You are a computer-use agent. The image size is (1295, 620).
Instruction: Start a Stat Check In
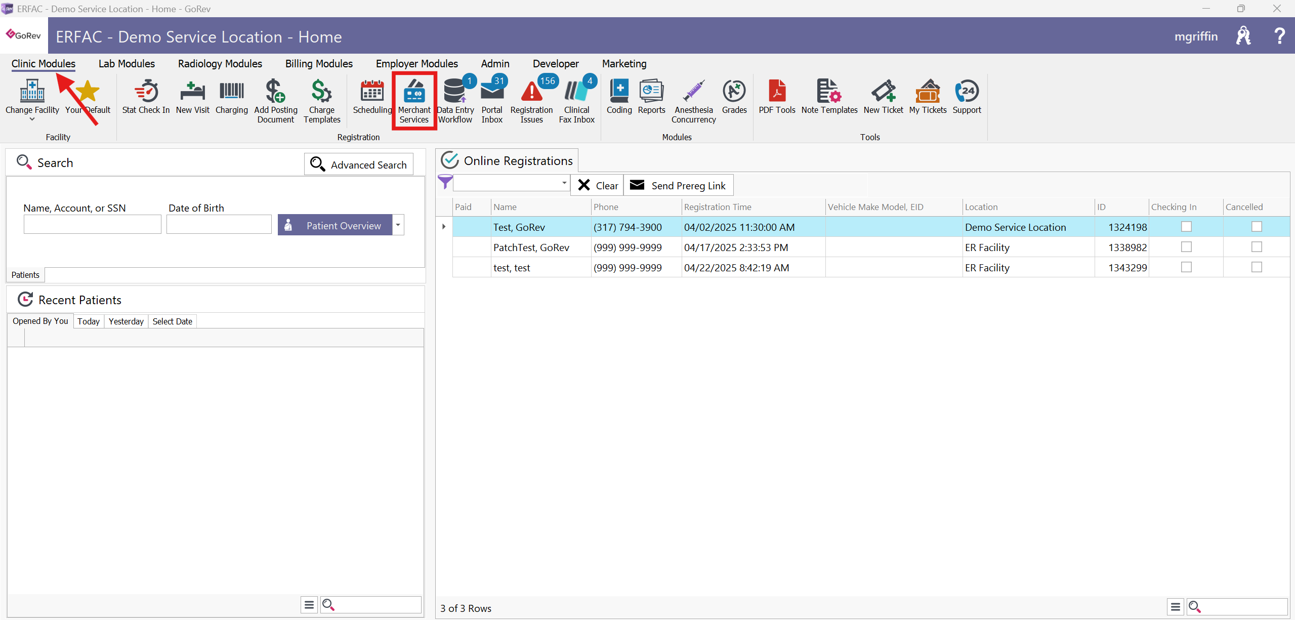coord(146,97)
